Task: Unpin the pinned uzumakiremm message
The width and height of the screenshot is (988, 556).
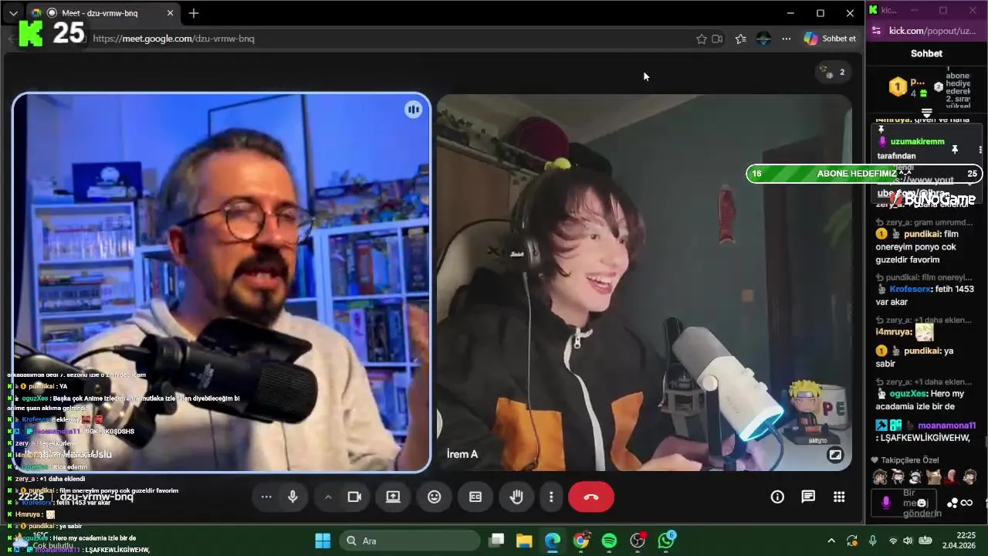Action: click(x=955, y=149)
